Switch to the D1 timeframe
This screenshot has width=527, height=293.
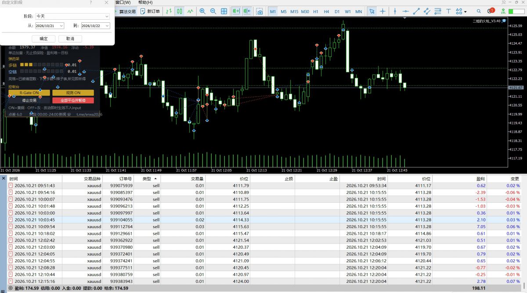[x=337, y=11]
